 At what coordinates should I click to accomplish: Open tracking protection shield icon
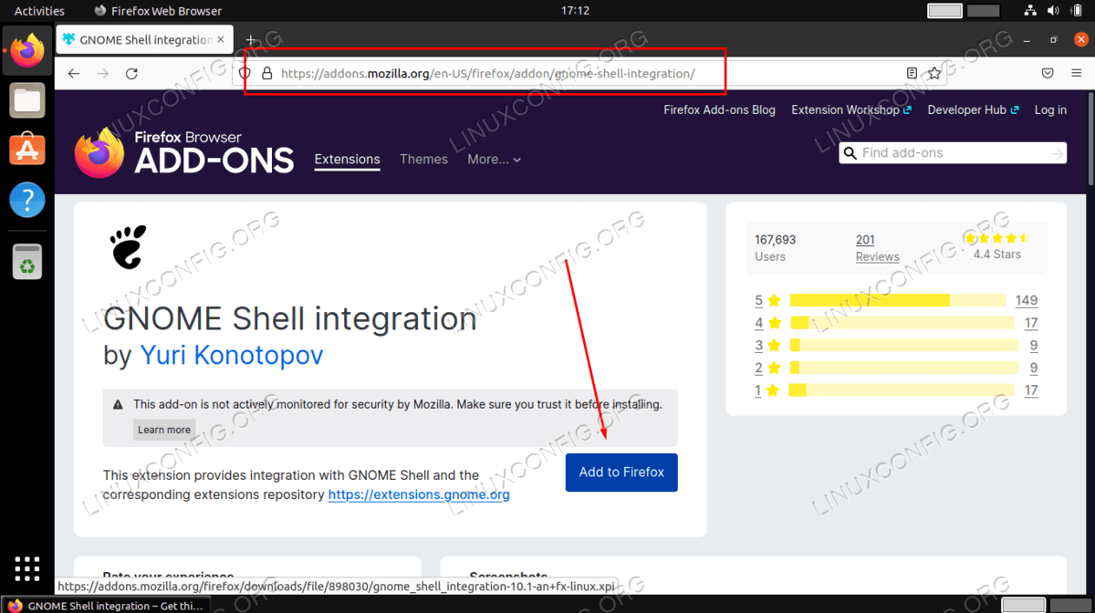coord(245,74)
